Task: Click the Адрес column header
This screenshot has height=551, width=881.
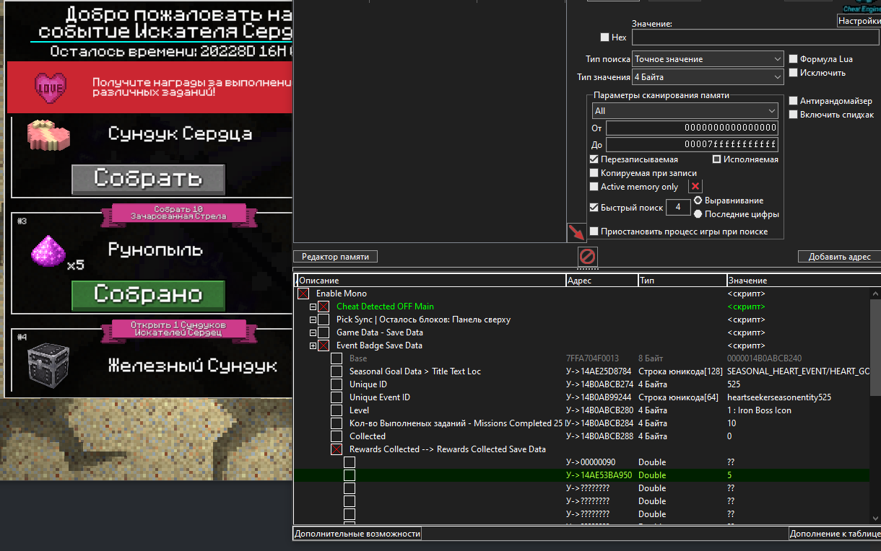Action: [x=602, y=280]
